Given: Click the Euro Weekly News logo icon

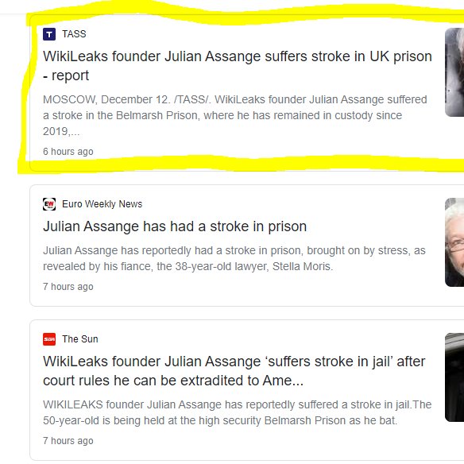Looking at the screenshot, I should pos(49,204).
